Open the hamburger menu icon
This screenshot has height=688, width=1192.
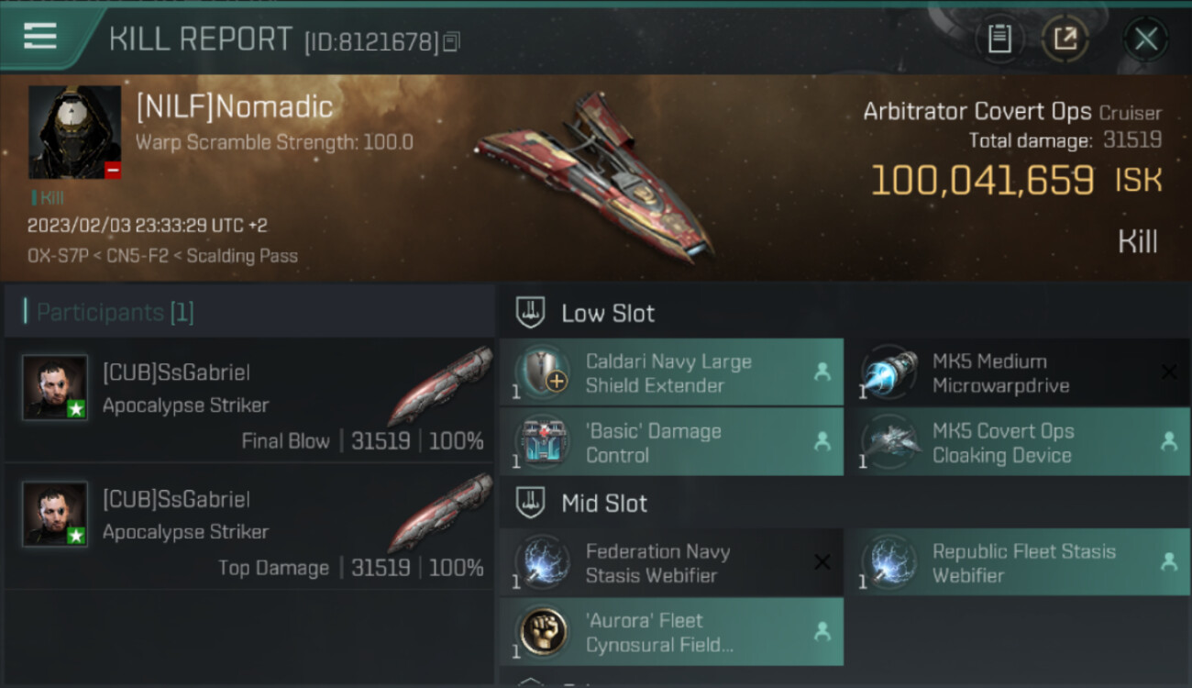click(x=40, y=36)
